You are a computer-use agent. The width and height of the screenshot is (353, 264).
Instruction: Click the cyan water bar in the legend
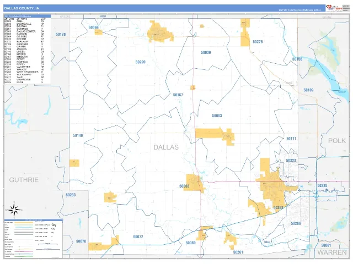pos(24,227)
